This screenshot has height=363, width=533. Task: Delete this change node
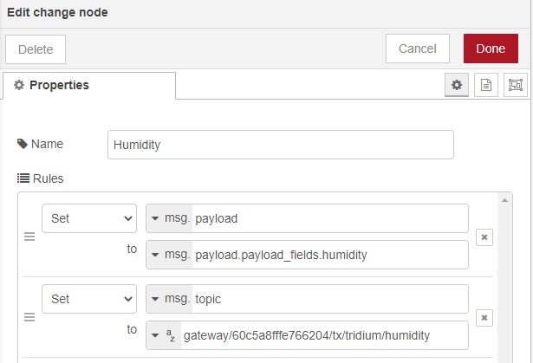(x=36, y=49)
